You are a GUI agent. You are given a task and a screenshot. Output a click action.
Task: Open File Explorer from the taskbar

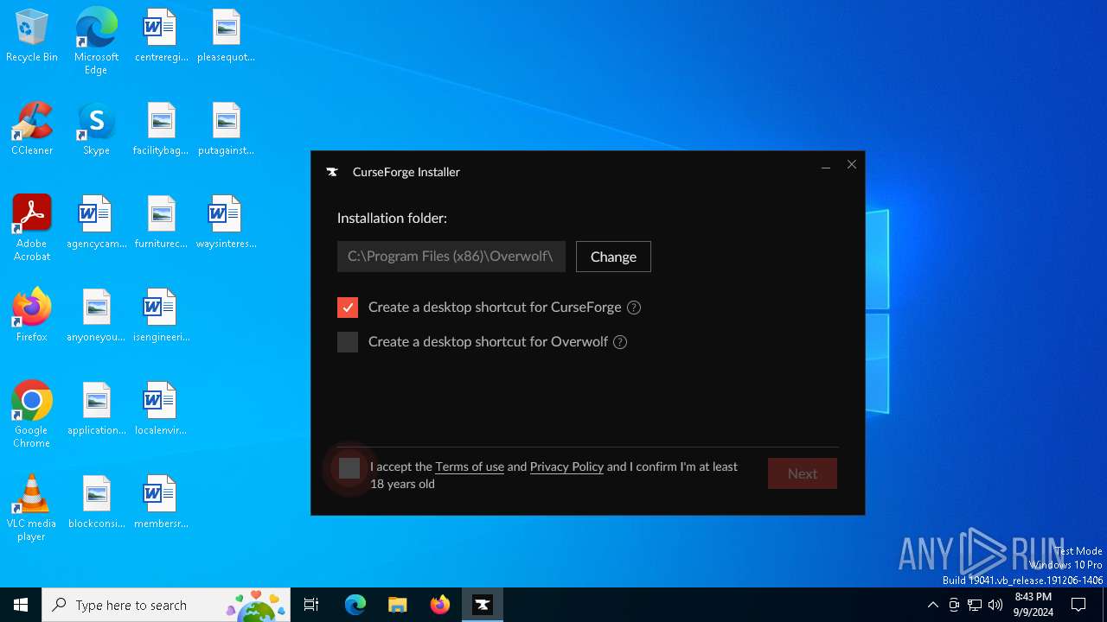point(397,605)
